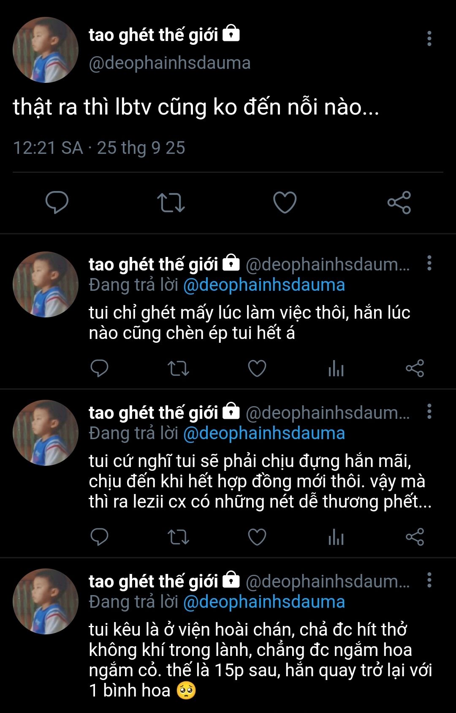Open the main tweet author's profile picture

46,50
